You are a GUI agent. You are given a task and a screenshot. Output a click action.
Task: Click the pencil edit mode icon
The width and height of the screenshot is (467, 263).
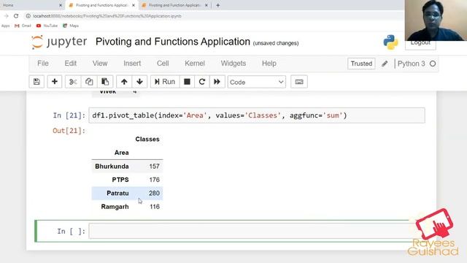(x=385, y=64)
